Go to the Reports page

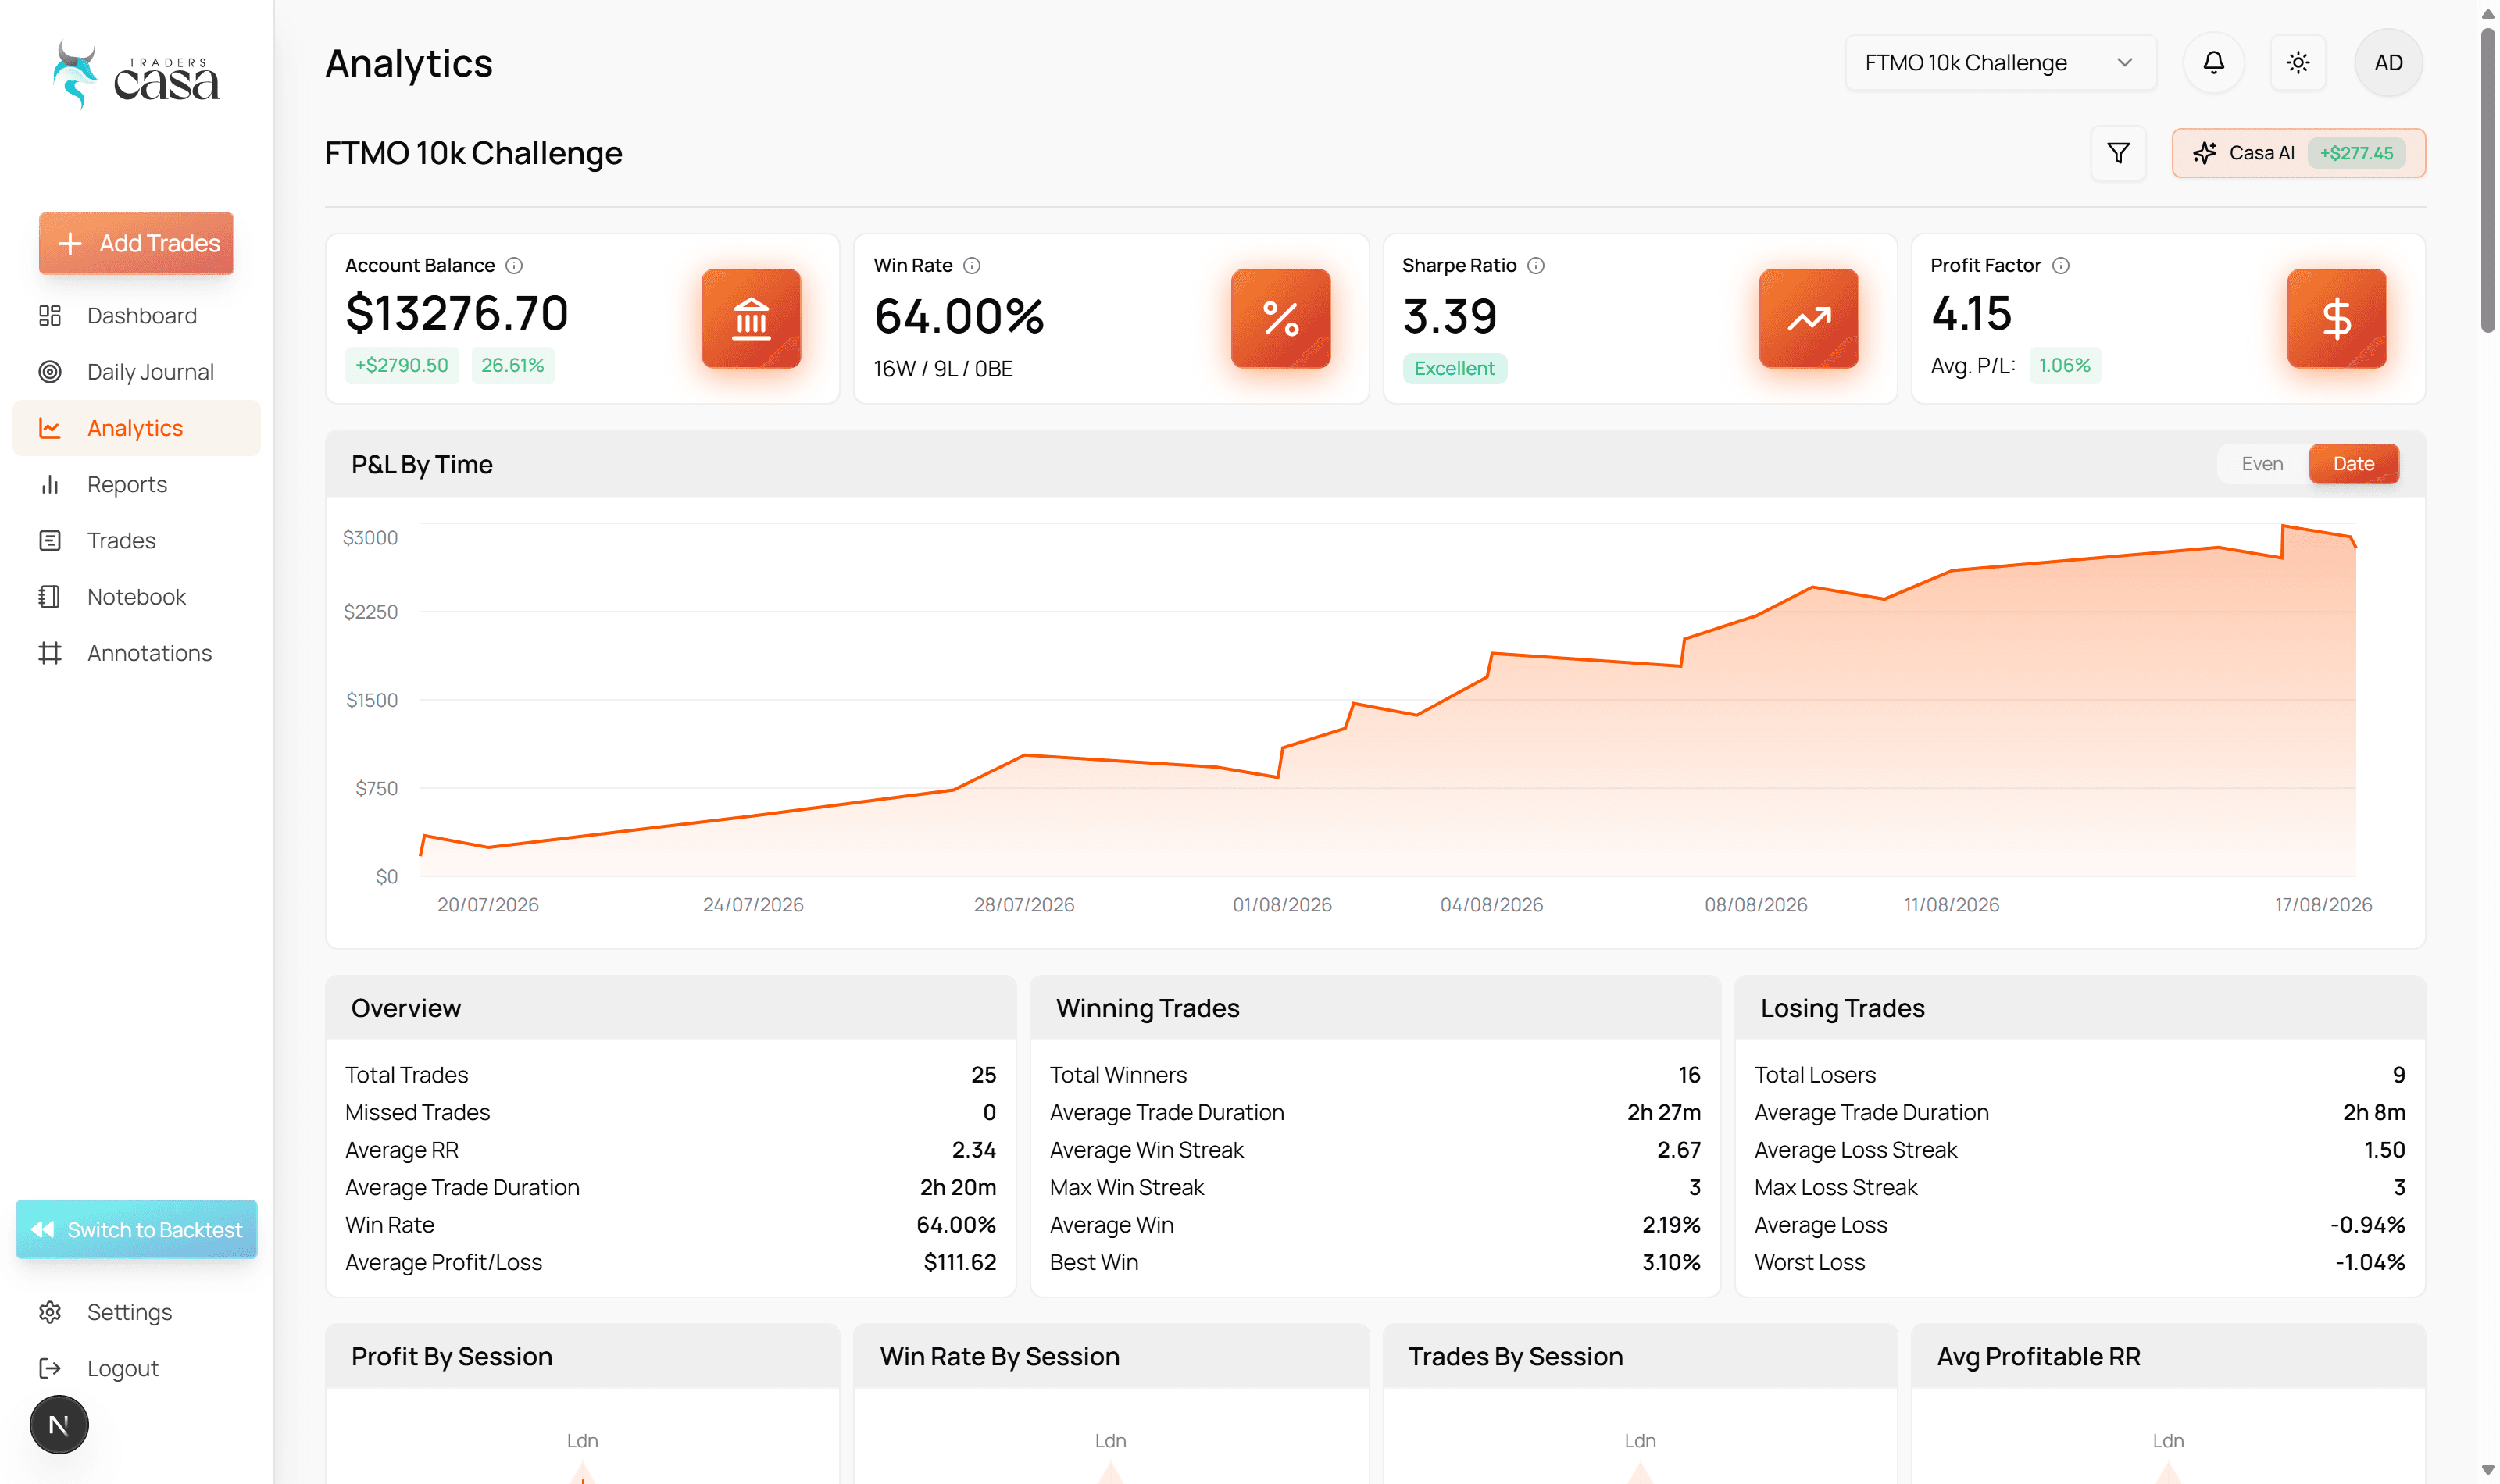(x=136, y=484)
